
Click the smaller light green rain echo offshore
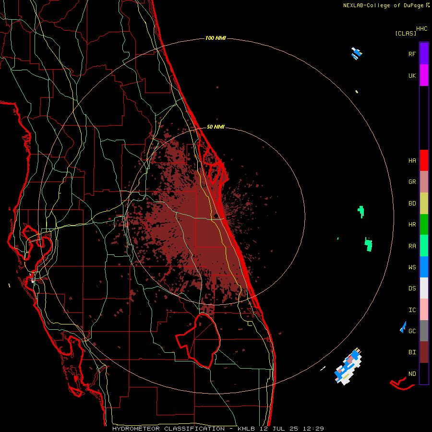click(361, 212)
